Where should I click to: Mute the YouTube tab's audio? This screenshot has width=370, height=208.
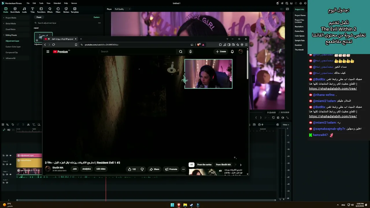point(49,39)
